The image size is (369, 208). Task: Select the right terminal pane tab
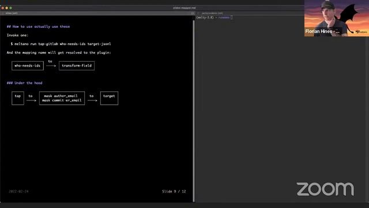[x=212, y=13]
